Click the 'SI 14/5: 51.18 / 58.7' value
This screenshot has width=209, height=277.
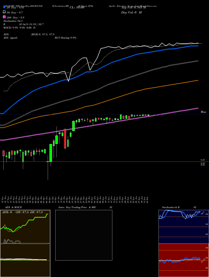pos(31,24)
